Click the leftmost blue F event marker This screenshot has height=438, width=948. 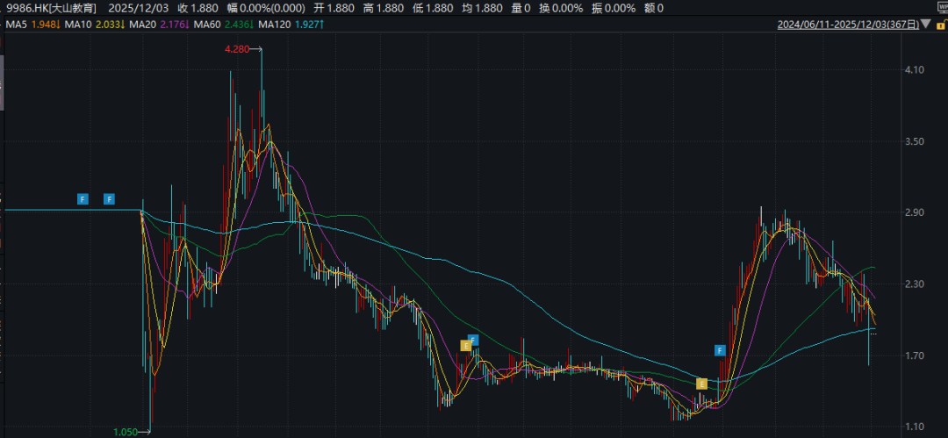click(83, 199)
